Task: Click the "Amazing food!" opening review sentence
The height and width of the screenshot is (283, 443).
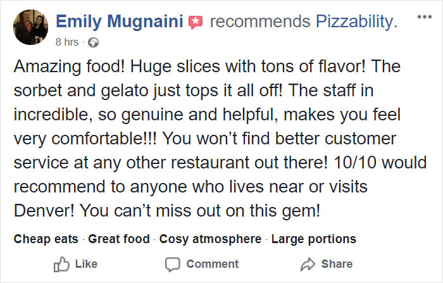Action: point(69,67)
